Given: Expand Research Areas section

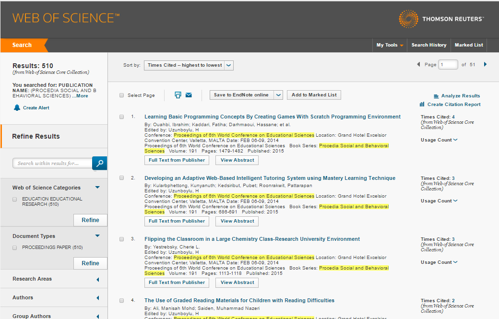Looking at the screenshot, I should (98, 280).
